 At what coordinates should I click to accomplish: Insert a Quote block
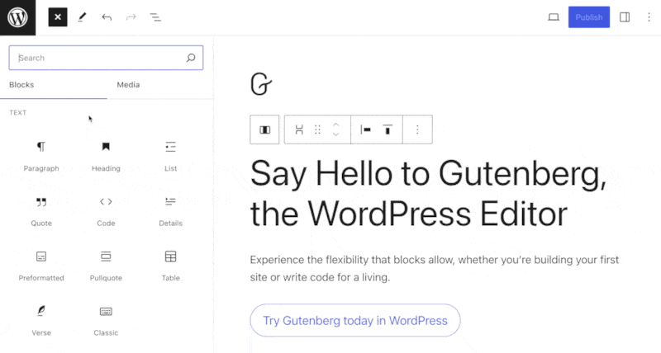41,209
